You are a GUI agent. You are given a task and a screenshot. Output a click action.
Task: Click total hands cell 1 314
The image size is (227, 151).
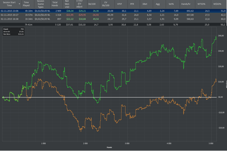click(x=58, y=15)
